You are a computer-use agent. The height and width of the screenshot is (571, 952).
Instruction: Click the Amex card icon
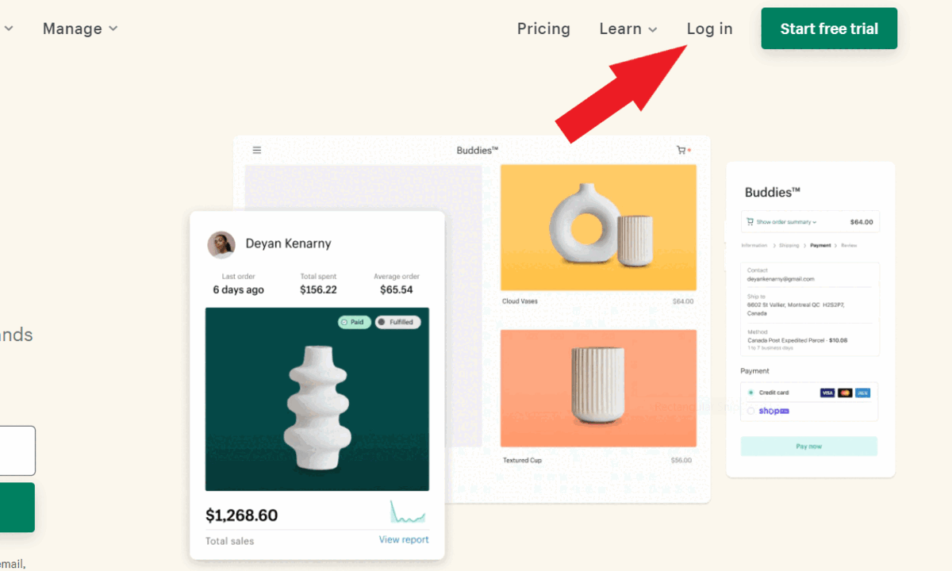click(862, 393)
